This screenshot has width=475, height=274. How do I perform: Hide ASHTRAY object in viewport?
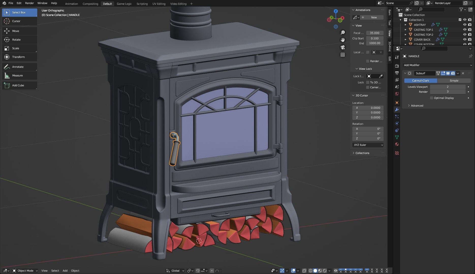point(465,25)
